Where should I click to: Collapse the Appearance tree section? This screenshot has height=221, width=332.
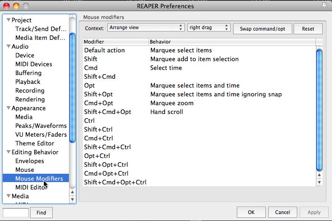8,108
